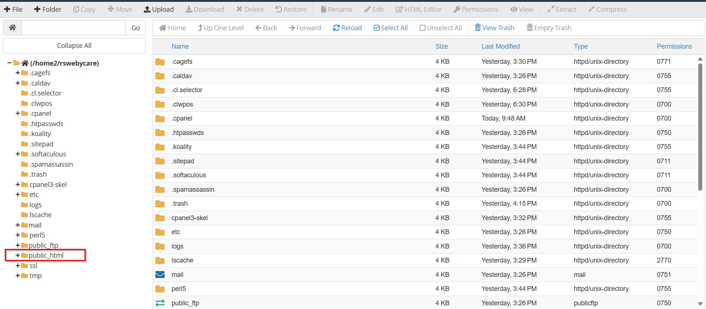Click the Restore toolbar button
The height and width of the screenshot is (309, 706).
[291, 9]
